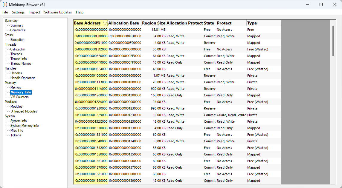Screen dimensions: 342x188
Task: Toggle sort arrow on Base Address column
Action: pyautogui.click(x=105, y=23)
